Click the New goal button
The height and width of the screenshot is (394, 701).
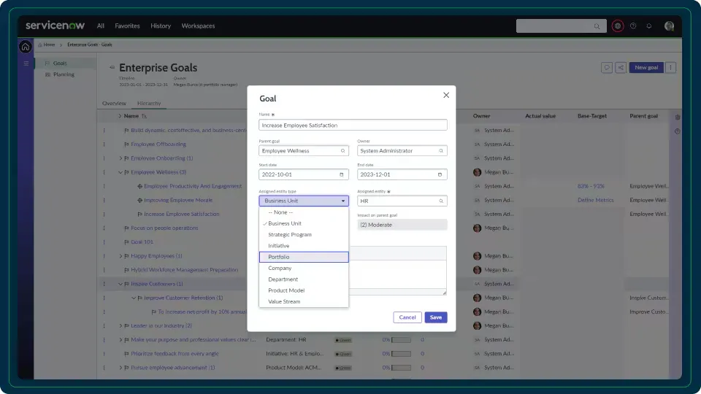[x=646, y=67]
